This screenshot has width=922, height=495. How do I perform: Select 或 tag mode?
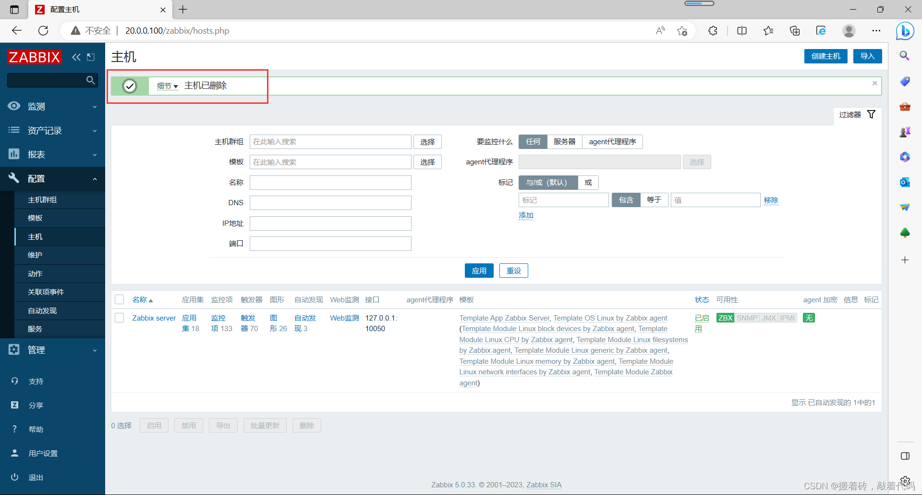[588, 183]
